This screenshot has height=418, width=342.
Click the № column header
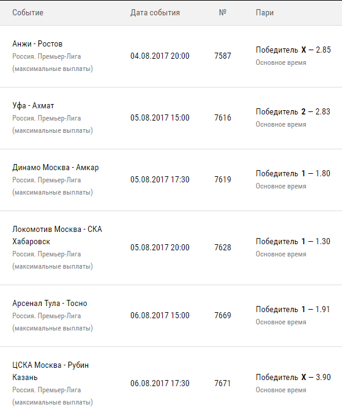click(223, 12)
